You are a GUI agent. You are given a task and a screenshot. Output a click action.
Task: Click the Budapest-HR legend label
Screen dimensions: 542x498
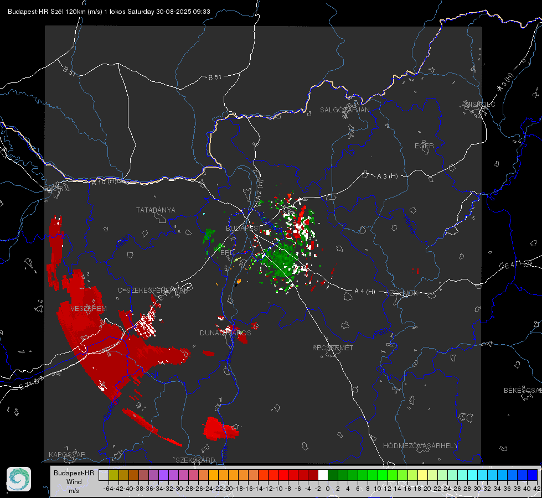click(74, 473)
